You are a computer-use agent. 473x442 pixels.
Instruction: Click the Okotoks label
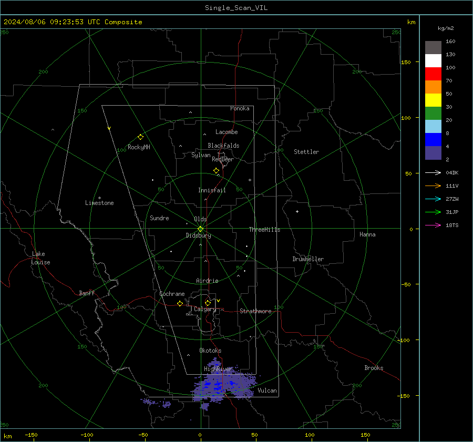point(210,351)
